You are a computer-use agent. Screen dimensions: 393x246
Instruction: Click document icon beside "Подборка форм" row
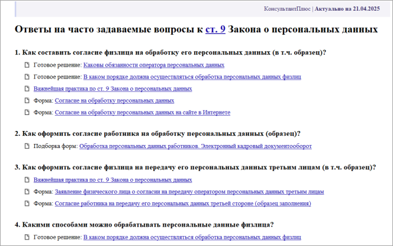[27, 146]
